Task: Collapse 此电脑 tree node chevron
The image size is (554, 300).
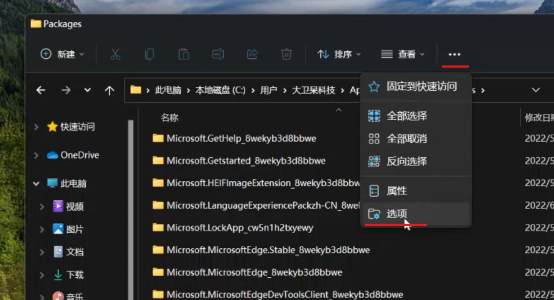Action: [x=36, y=183]
